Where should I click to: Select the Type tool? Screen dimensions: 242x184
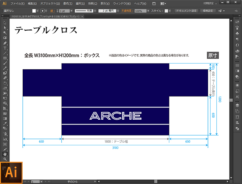5,48
